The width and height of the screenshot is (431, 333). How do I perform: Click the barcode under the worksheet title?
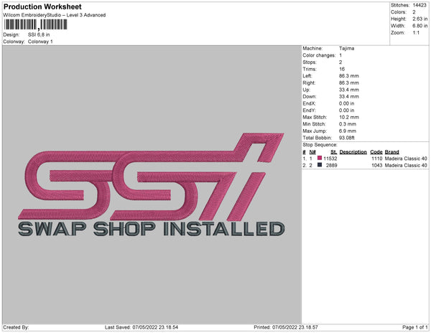(31, 25)
